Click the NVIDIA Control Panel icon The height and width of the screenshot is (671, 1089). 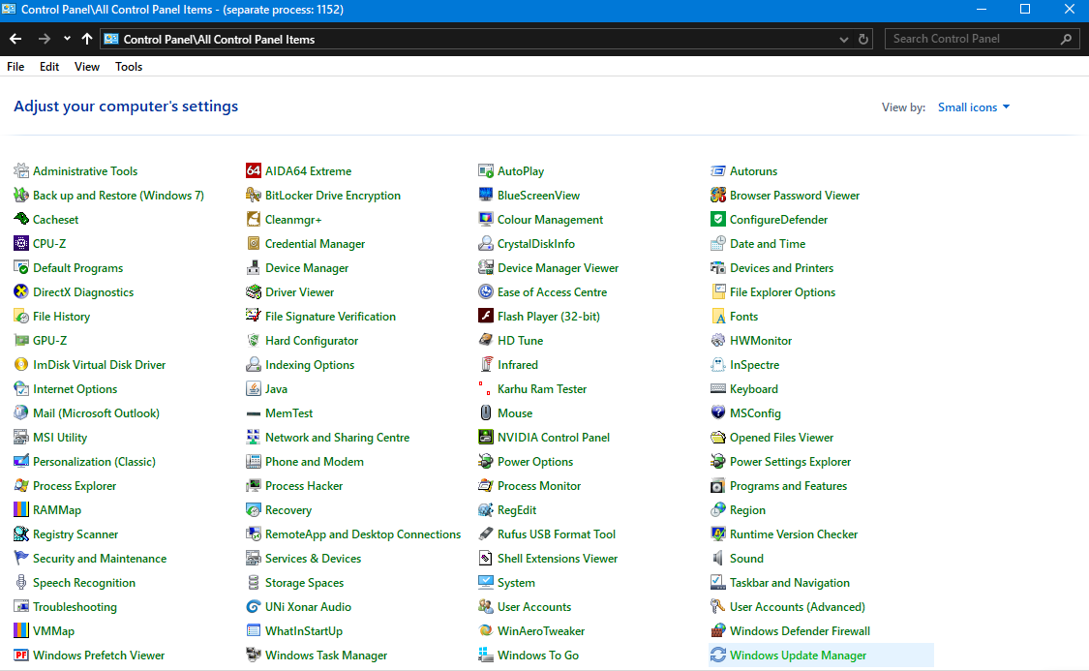(486, 437)
